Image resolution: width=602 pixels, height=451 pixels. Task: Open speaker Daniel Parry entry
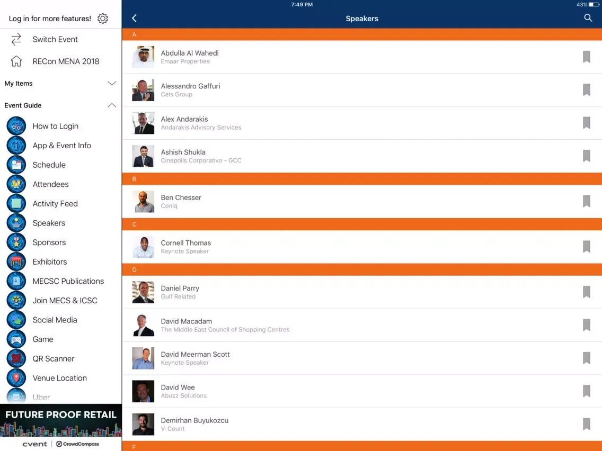(361, 292)
